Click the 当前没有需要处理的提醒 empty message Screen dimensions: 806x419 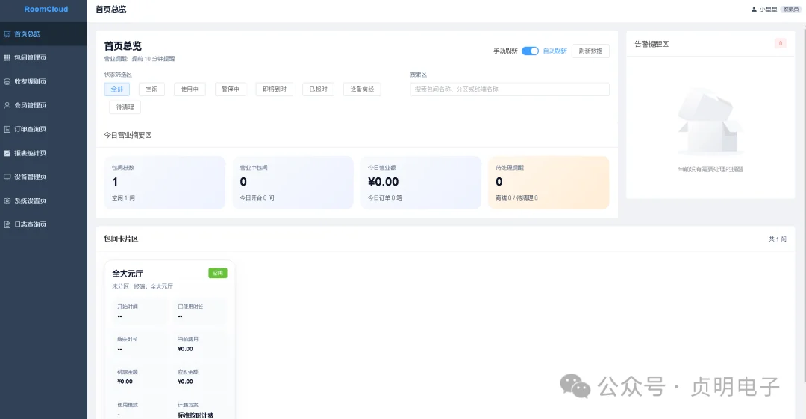pos(710,169)
